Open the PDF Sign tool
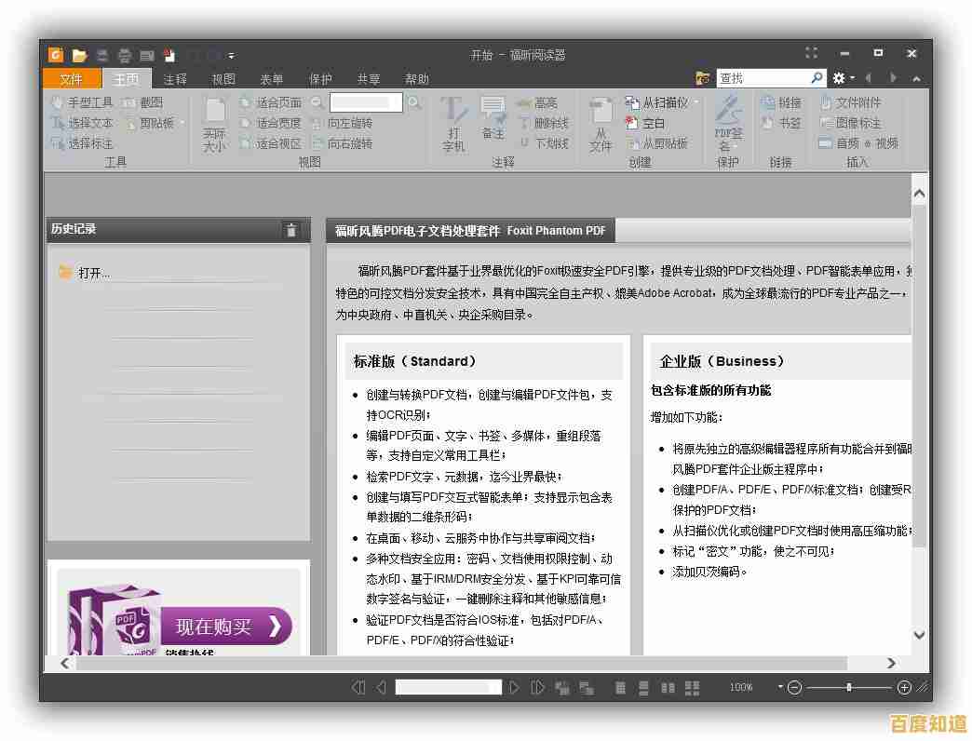The width and height of the screenshot is (972, 741). (x=729, y=124)
